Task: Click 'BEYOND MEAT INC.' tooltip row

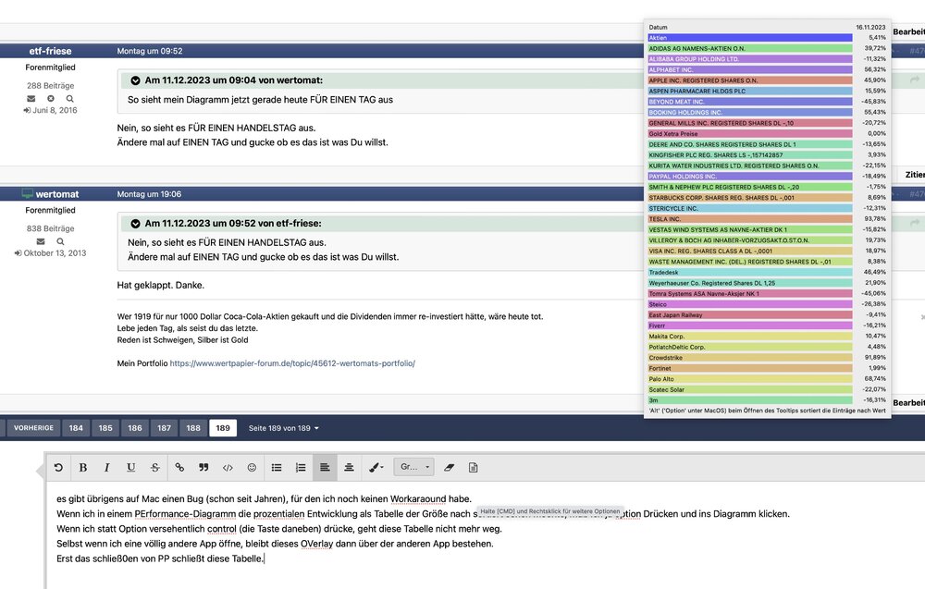Action: click(750, 102)
